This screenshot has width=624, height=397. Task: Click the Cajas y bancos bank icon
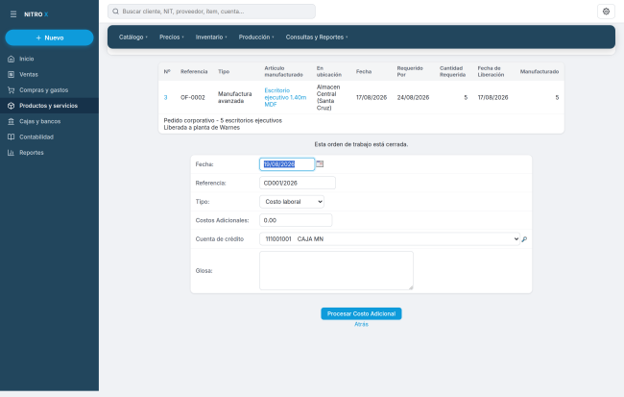pos(12,121)
